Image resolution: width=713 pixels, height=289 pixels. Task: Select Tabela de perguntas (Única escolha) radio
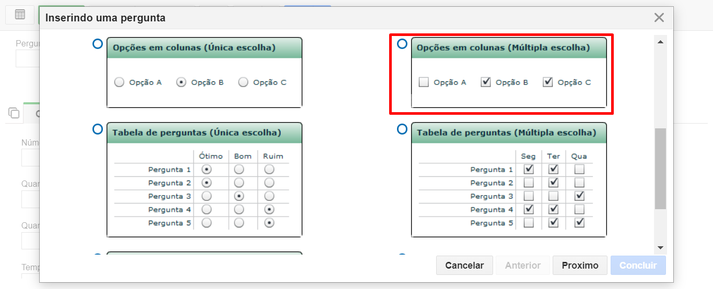pyautogui.click(x=97, y=129)
